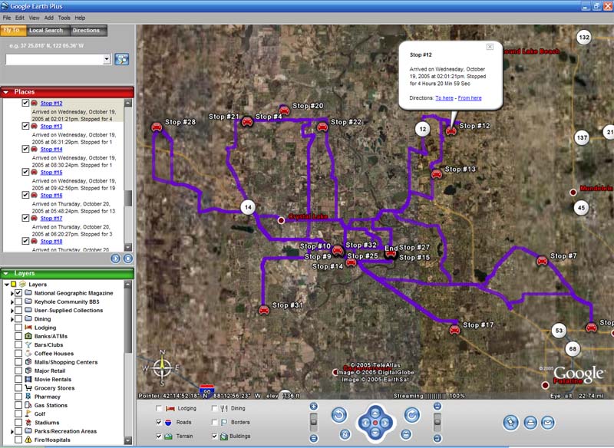Click the zoom in plus button
Screen dimensions: 614x448
coord(314,406)
